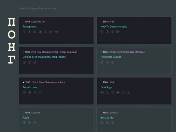Click the play triangle beside the Tainted Love entry

(23, 82)
